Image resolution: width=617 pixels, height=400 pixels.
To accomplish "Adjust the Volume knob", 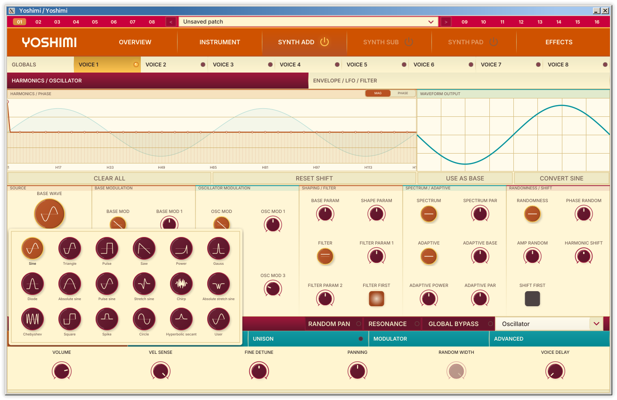I will (x=62, y=371).
